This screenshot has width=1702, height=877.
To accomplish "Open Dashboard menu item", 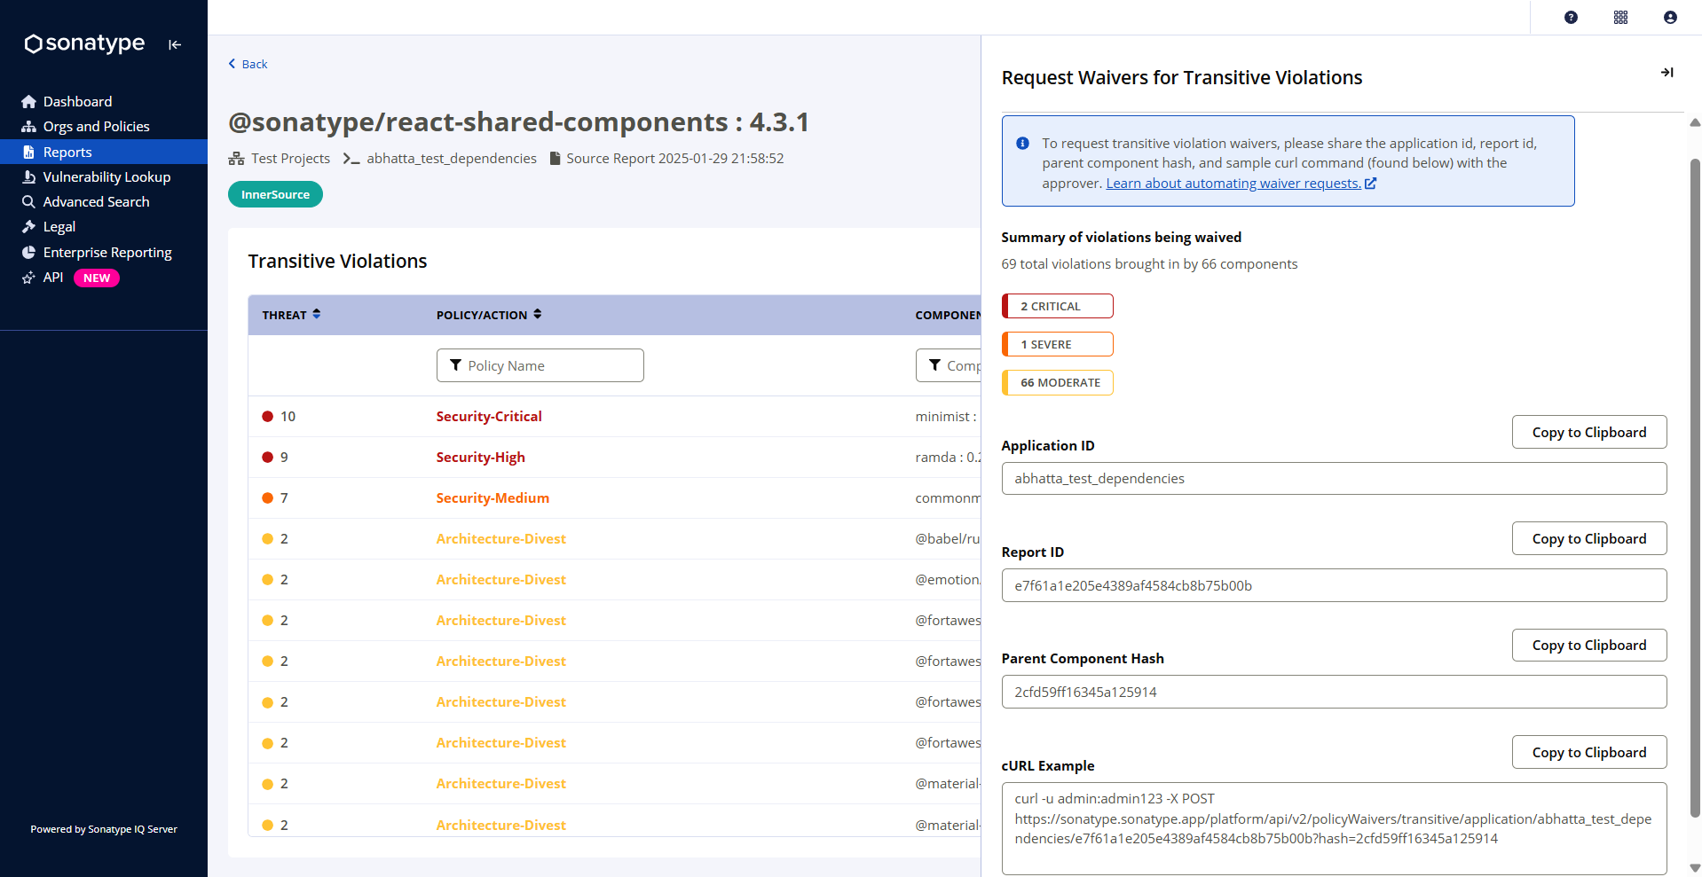I will 104,102.
